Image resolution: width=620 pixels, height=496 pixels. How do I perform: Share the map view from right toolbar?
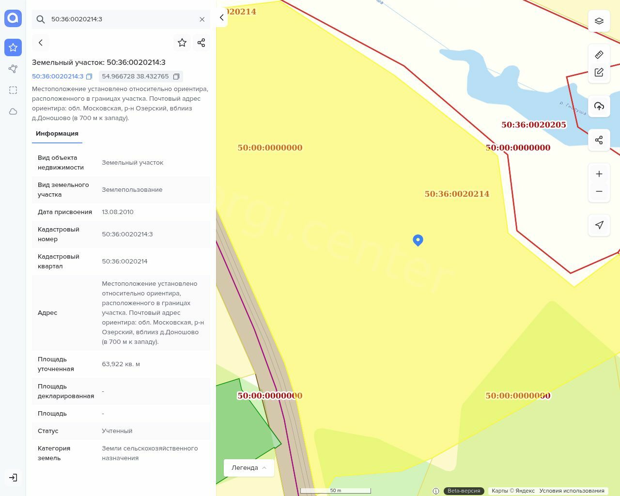coord(599,140)
